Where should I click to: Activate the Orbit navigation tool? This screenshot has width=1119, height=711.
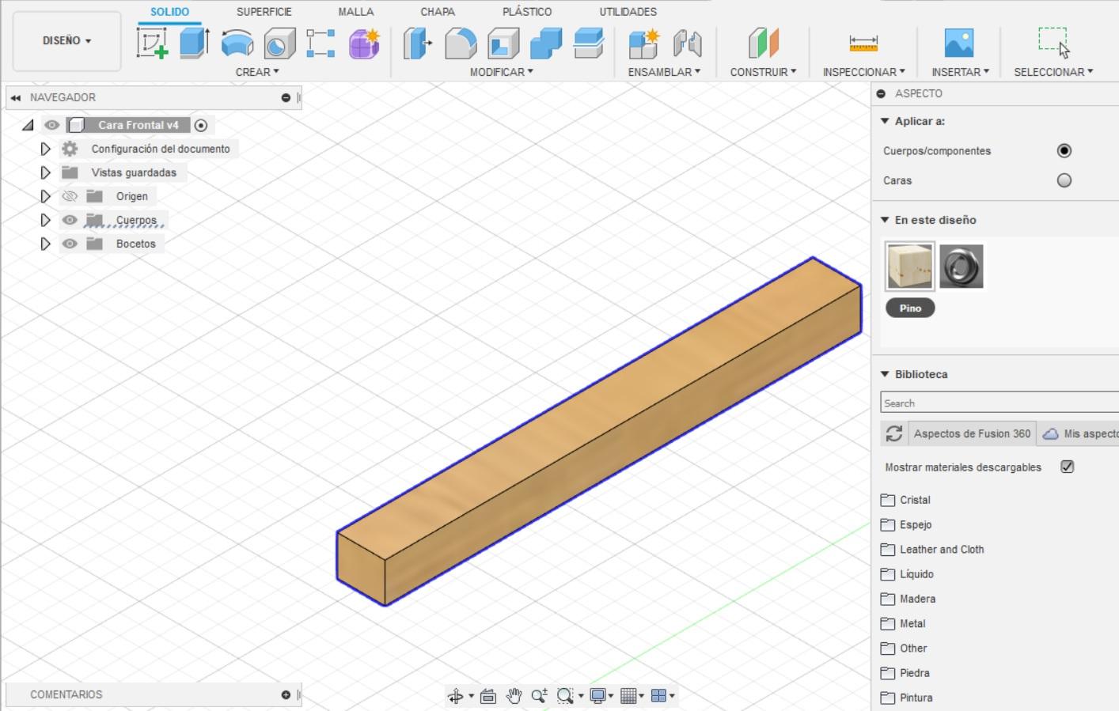pyautogui.click(x=455, y=696)
